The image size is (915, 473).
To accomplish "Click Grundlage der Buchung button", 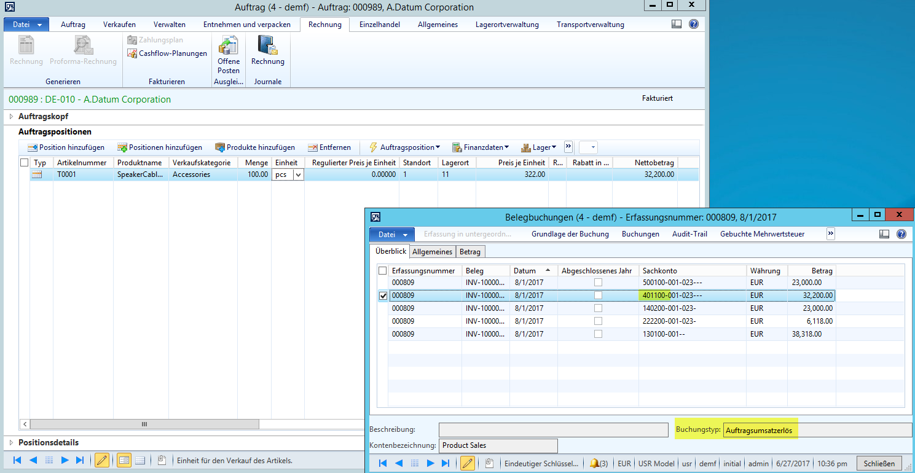I will point(570,234).
